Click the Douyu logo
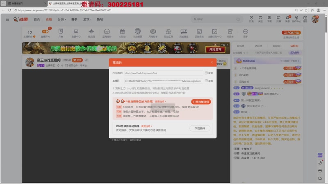 click(20, 19)
